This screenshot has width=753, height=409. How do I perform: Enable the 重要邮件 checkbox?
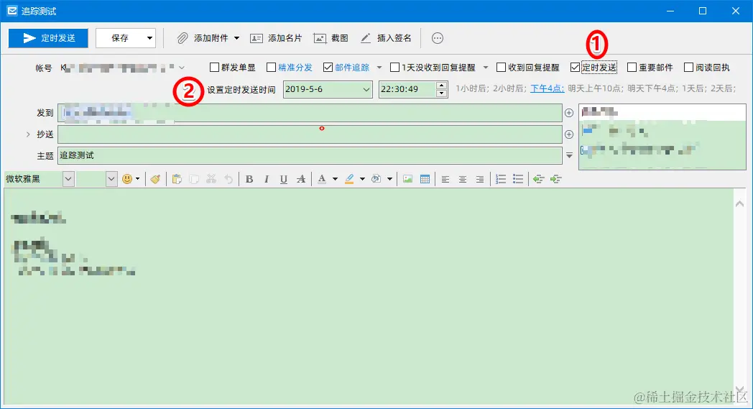click(x=632, y=68)
